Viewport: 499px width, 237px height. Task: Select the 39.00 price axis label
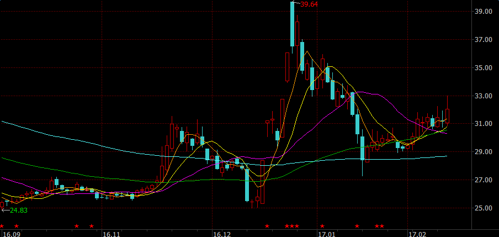pos(484,12)
